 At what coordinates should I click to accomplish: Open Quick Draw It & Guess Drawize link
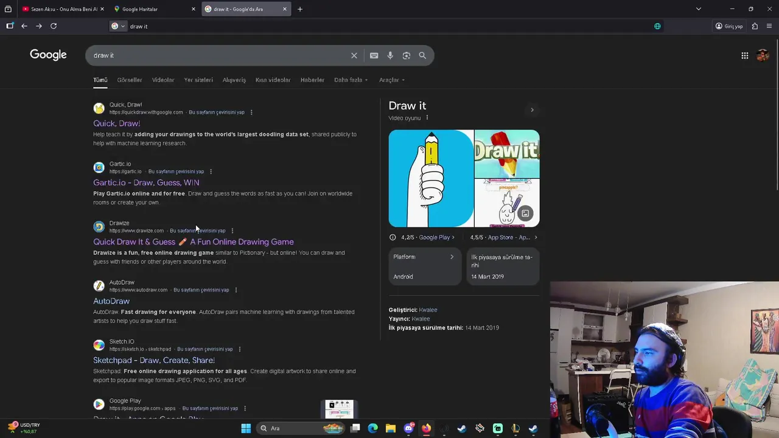coord(194,242)
